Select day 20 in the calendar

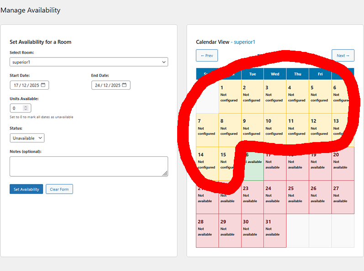click(343, 164)
